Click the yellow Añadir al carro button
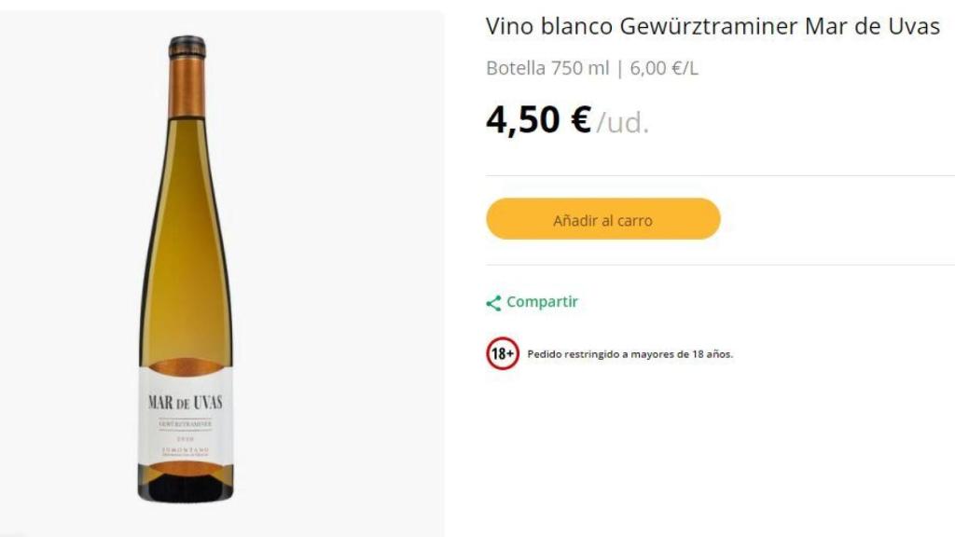 [x=602, y=219]
